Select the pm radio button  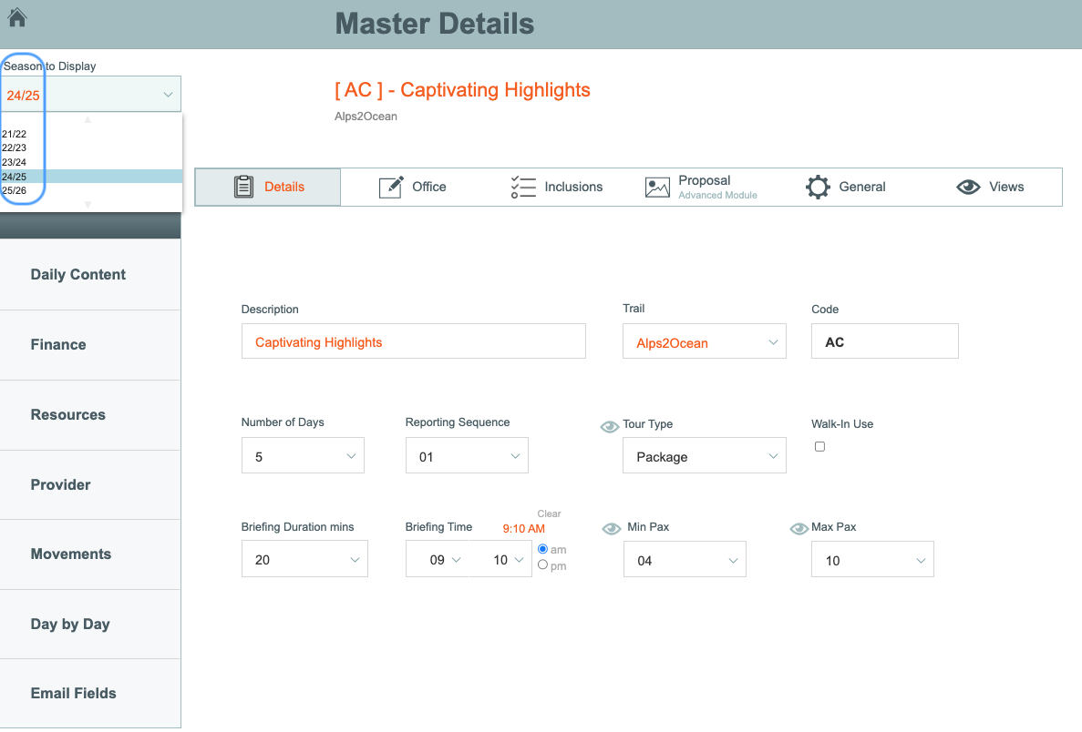pos(543,565)
